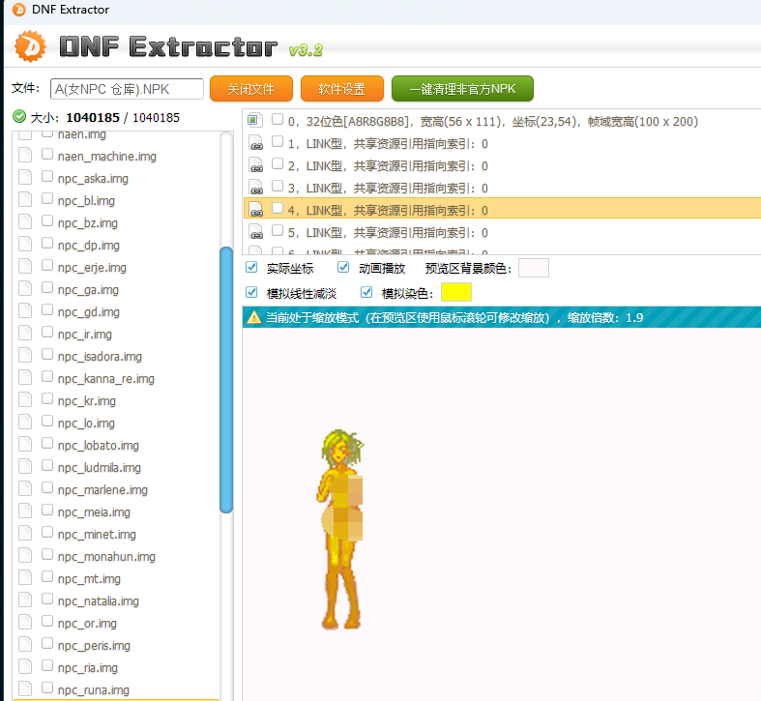Viewport: 761px width, 701px height.
Task: Check the box next to npc_meia.img
Action: (47, 510)
